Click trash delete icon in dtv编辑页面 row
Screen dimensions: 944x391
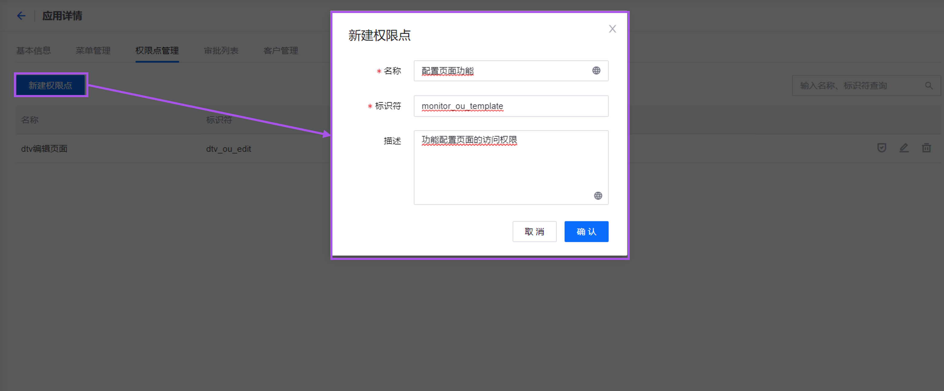coord(926,148)
